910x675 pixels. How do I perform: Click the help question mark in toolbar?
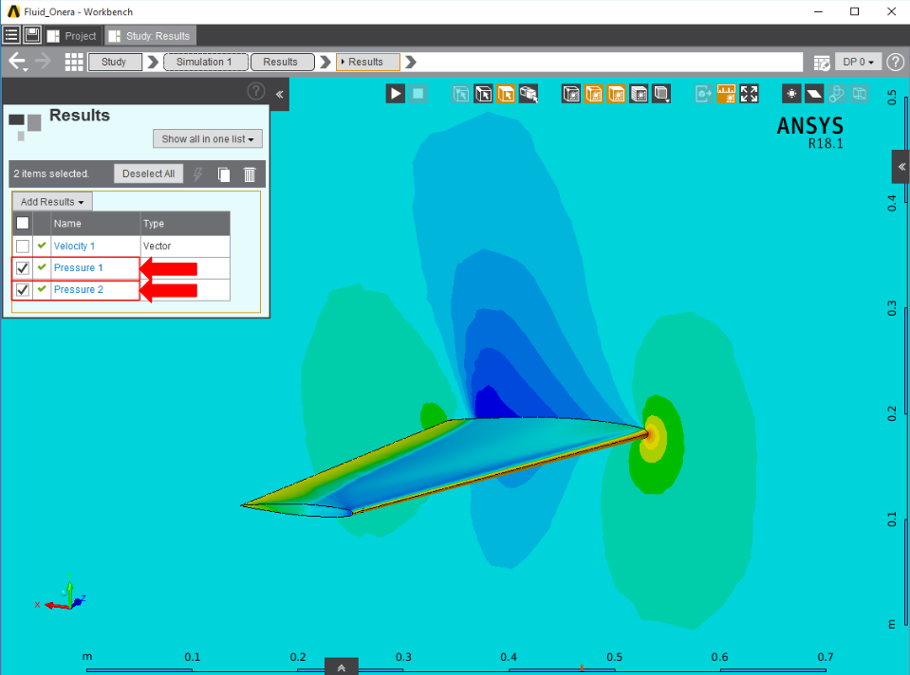tap(896, 62)
